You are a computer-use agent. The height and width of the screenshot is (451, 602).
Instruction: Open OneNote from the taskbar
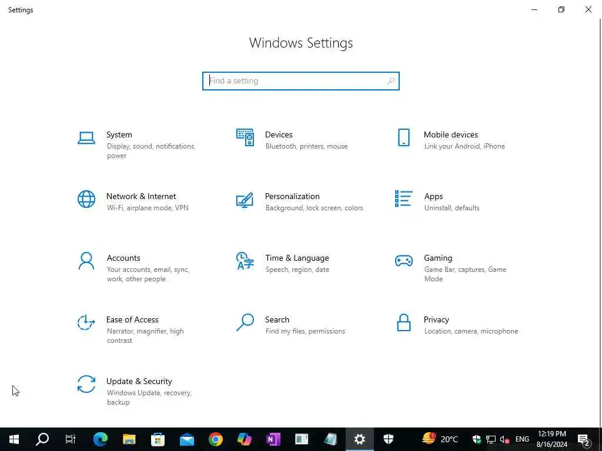(273, 439)
